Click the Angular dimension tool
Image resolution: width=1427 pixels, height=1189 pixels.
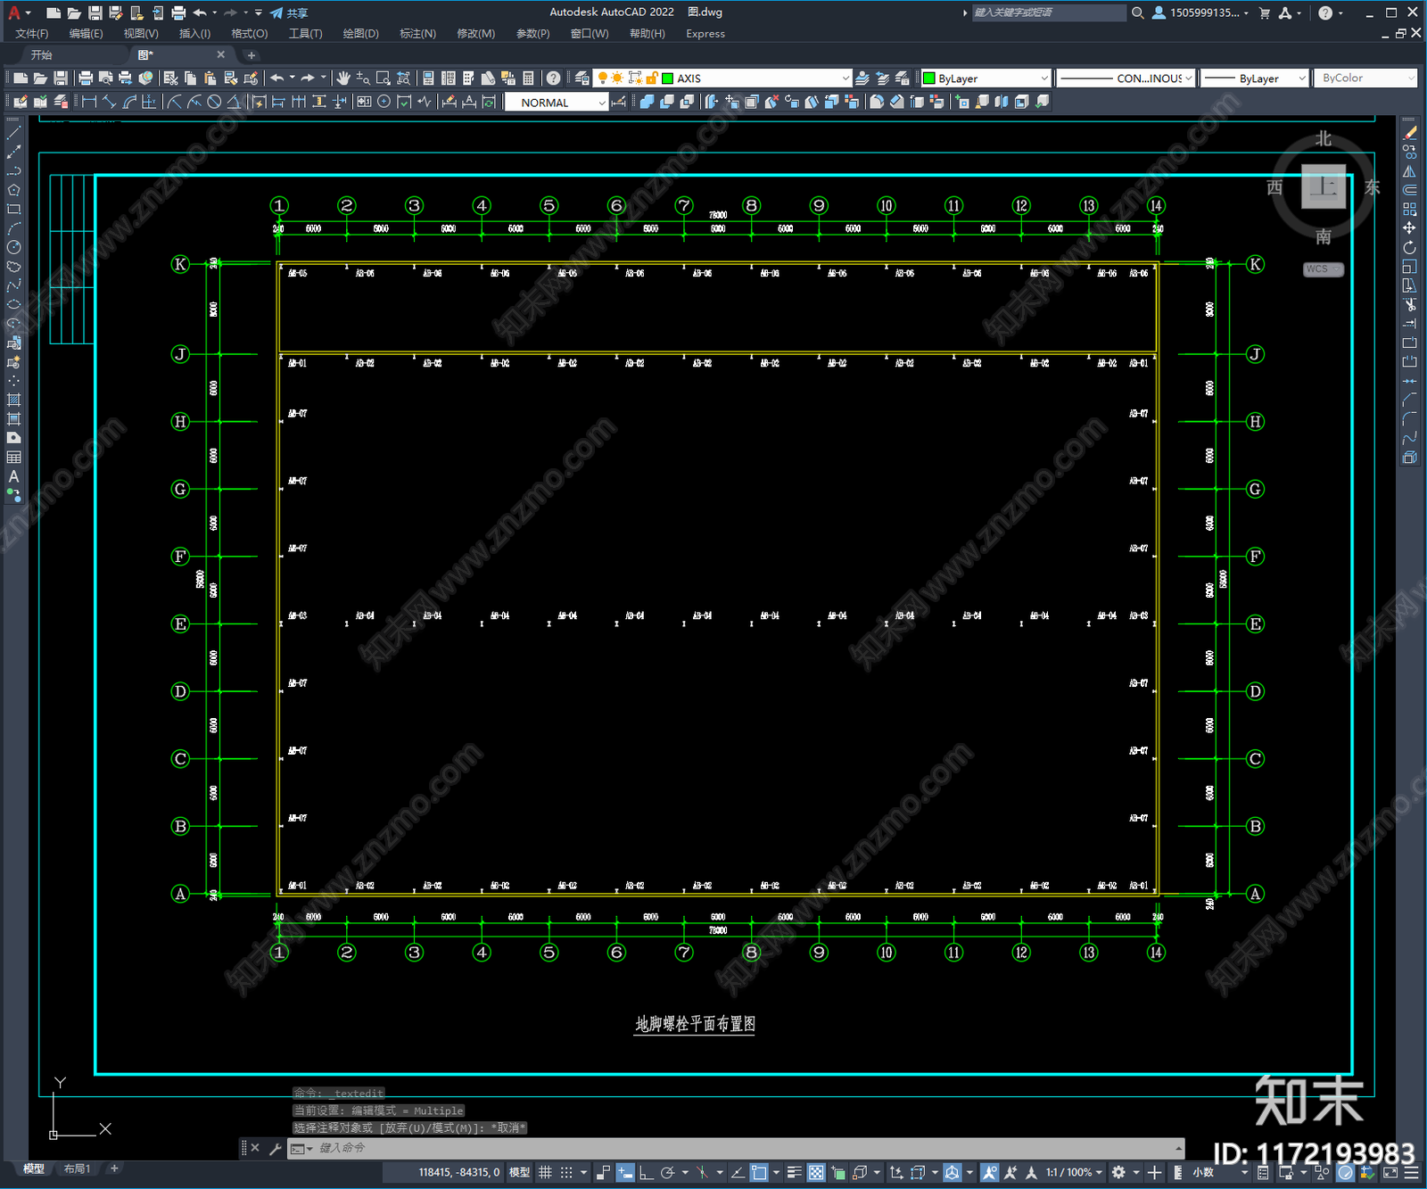(234, 102)
